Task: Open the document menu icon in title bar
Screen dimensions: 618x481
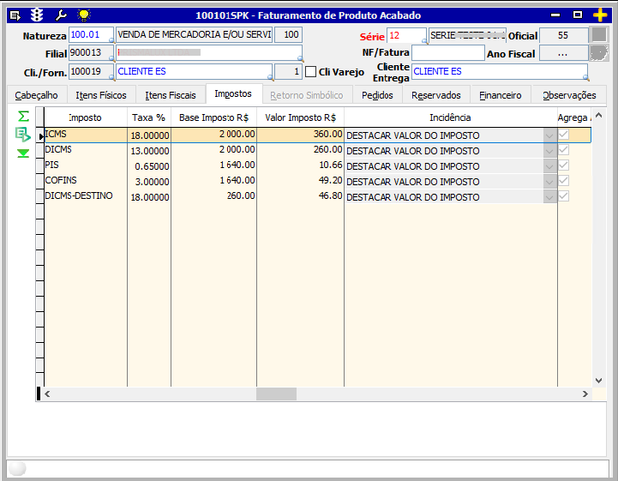Action: coord(15,15)
